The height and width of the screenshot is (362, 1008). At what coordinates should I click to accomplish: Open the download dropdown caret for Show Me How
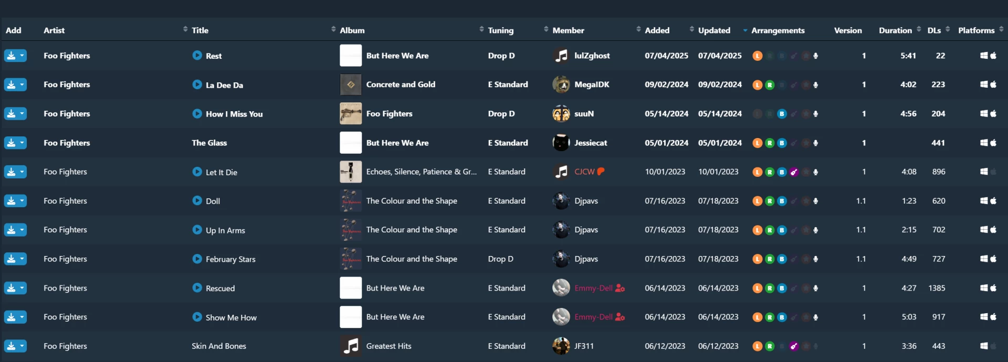[x=22, y=317]
